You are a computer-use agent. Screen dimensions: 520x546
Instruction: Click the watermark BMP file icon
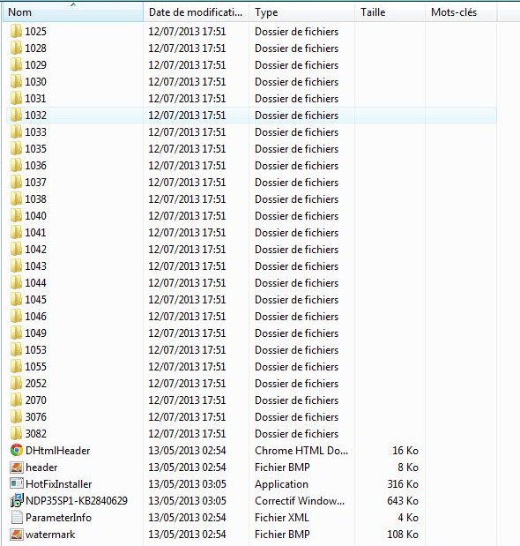(17, 534)
